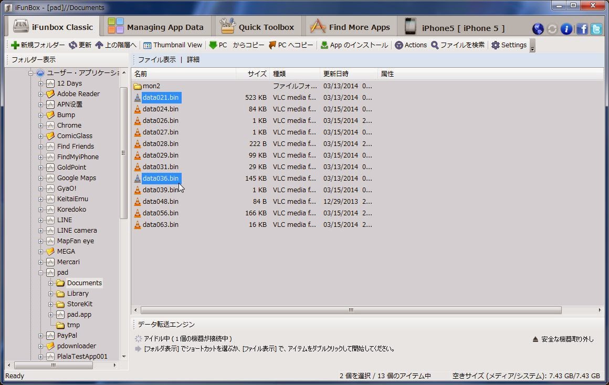Click the file list horizontal scrollbar

pyautogui.click(x=351, y=310)
